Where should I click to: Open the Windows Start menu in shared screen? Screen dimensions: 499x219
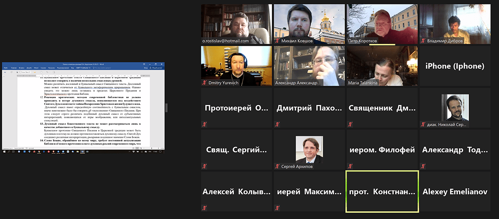coord(4,152)
